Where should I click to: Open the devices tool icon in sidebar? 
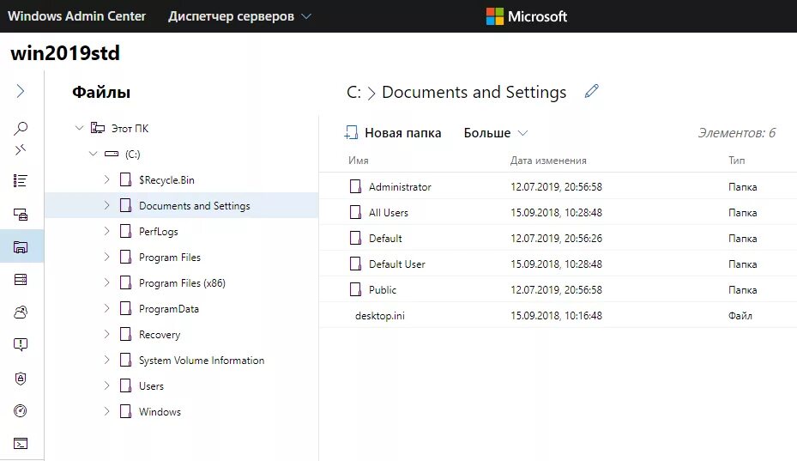tap(21, 215)
